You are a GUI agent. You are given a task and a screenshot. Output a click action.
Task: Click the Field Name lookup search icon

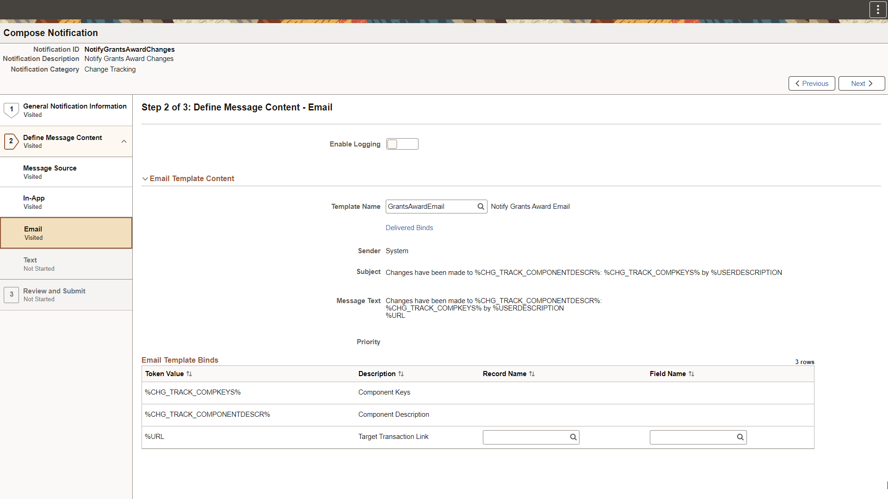click(x=740, y=437)
